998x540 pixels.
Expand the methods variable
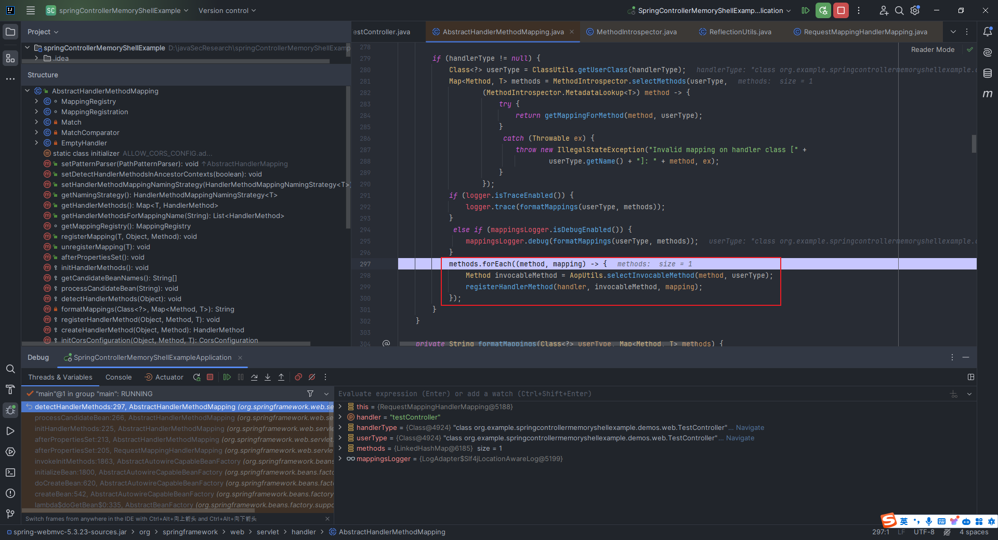(x=340, y=449)
